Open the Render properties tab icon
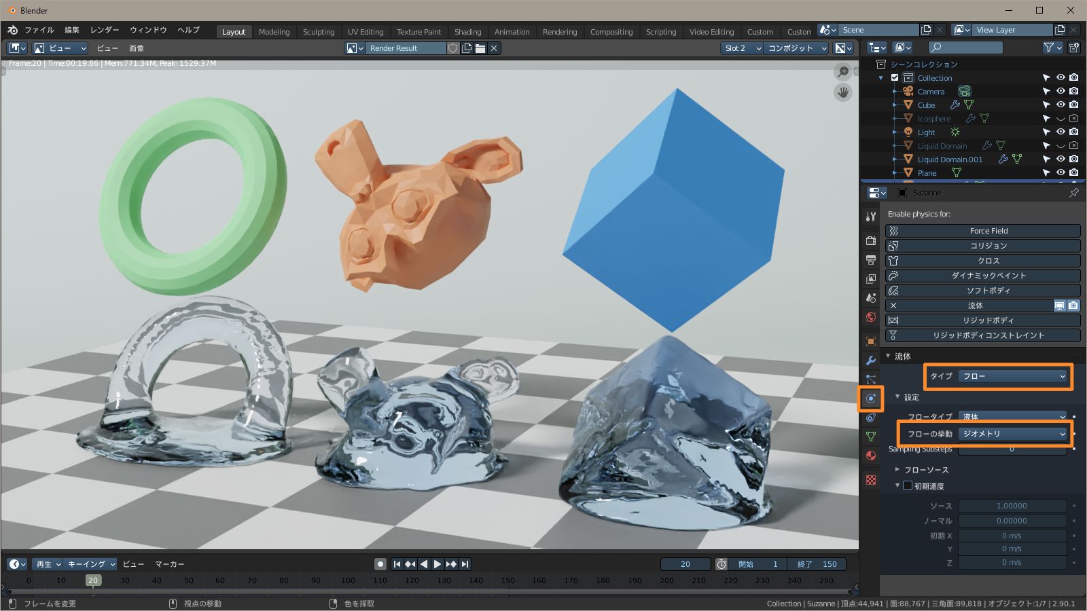This screenshot has width=1087, height=611. pos(871,240)
